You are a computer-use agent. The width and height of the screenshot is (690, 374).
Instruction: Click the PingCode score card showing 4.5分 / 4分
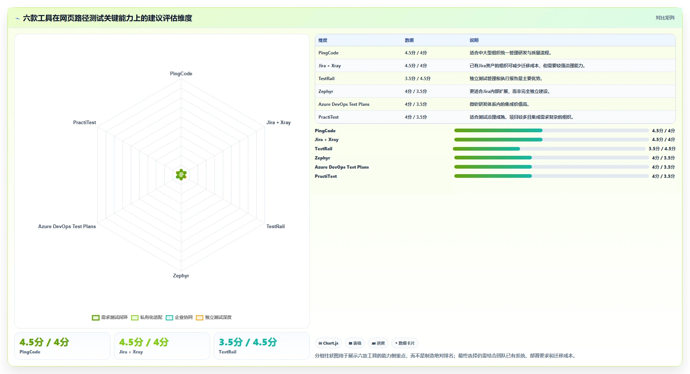click(62, 346)
